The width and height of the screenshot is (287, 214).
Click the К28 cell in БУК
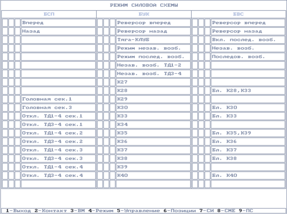(x=153, y=91)
